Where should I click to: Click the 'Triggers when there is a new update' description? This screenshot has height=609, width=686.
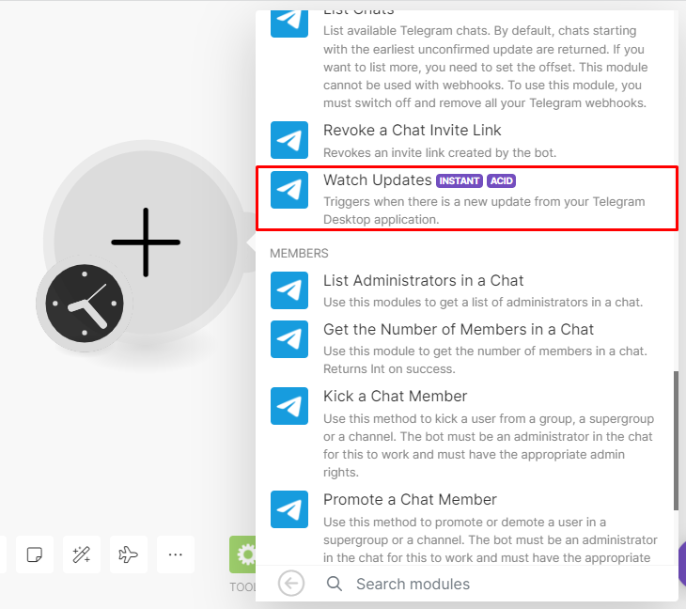point(484,211)
